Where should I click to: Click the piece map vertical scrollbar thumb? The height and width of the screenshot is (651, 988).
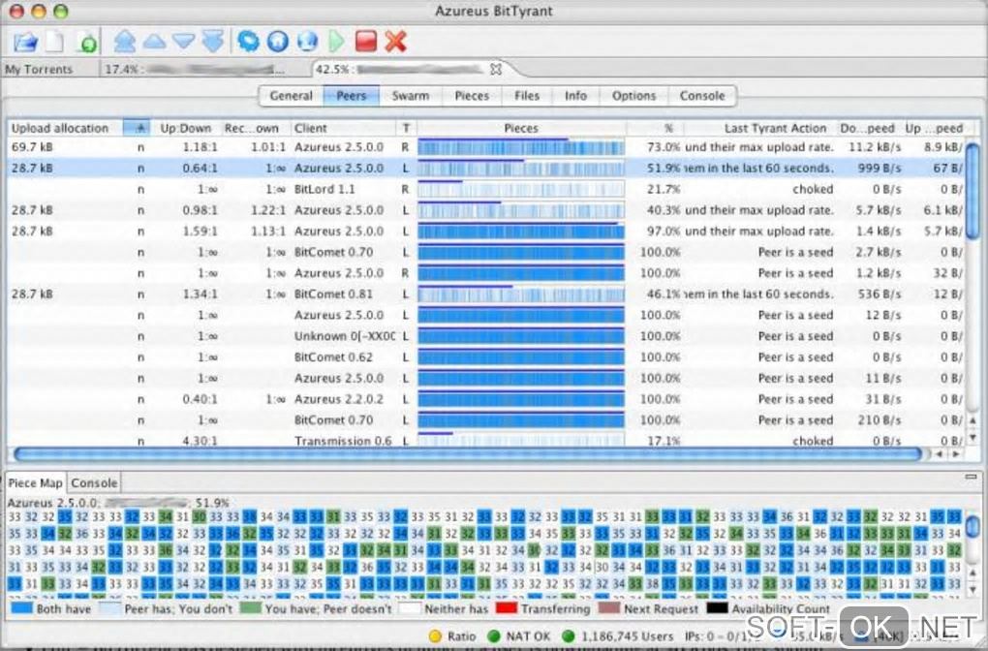click(x=973, y=526)
